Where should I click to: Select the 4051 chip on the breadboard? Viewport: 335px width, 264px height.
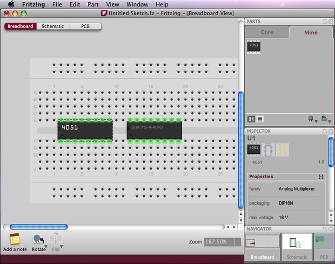(85, 130)
